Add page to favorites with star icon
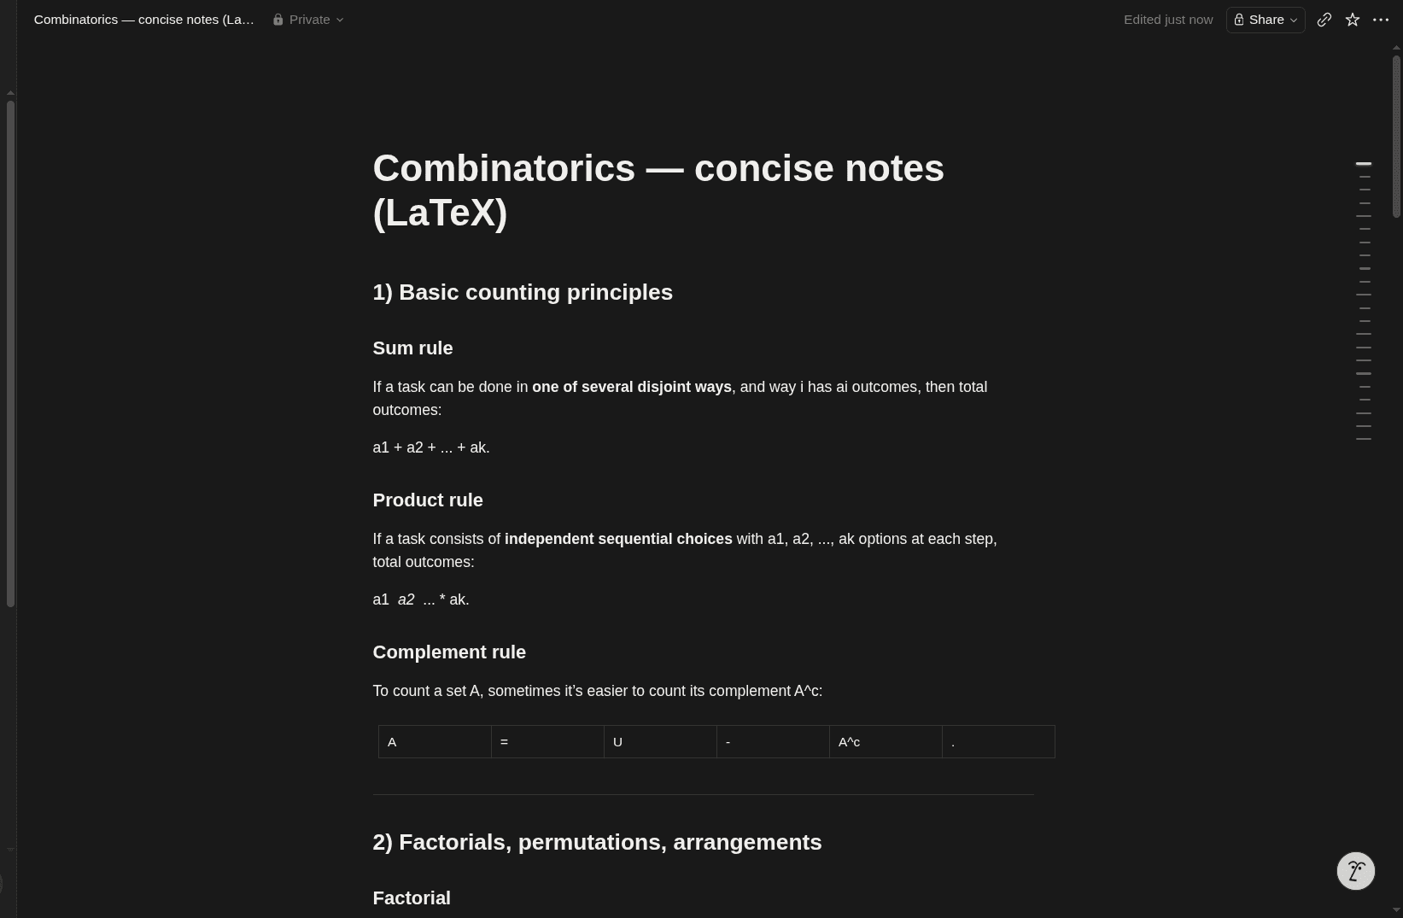 tap(1352, 20)
